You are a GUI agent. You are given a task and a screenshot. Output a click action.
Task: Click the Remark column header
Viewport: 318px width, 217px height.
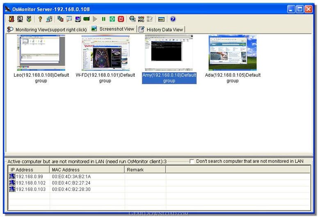click(x=145, y=169)
